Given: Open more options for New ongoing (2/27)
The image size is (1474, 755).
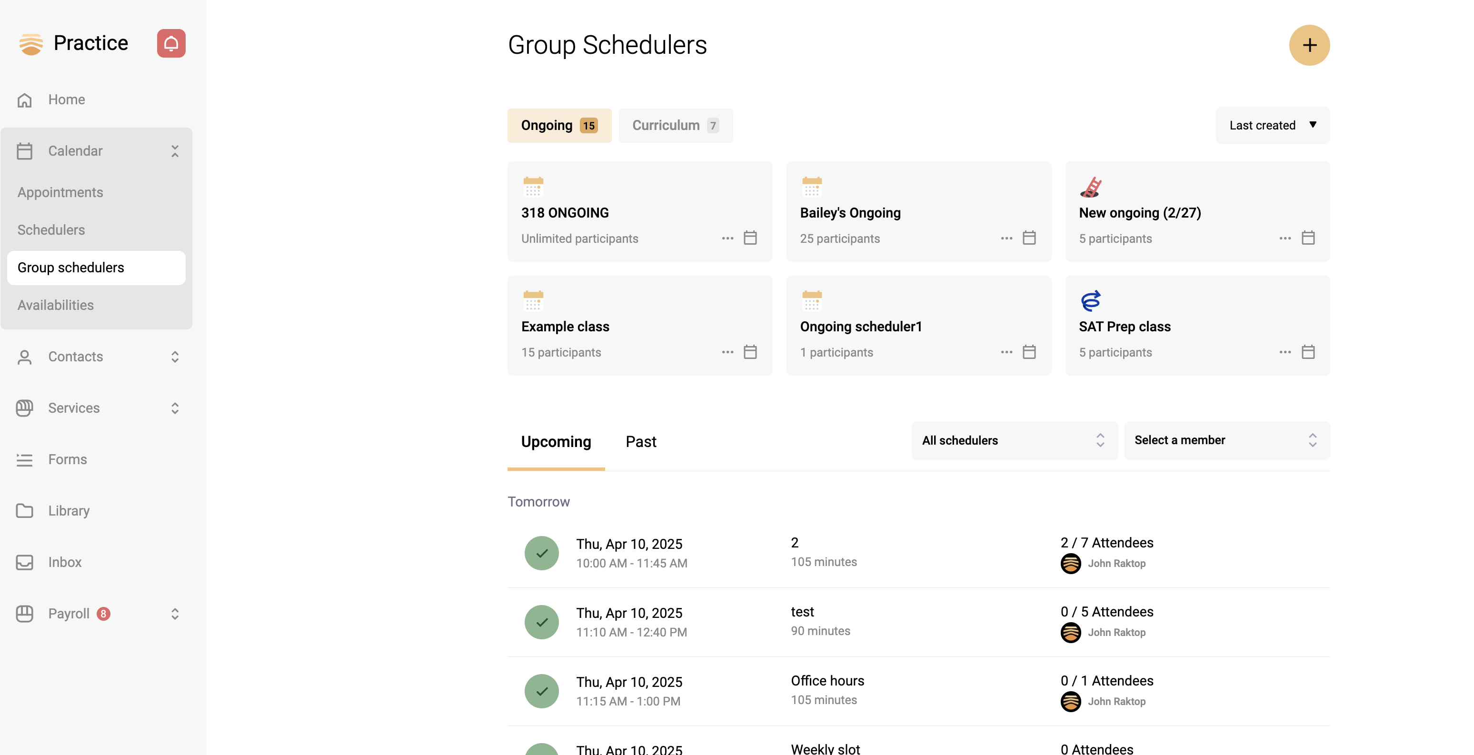Looking at the screenshot, I should (x=1285, y=238).
